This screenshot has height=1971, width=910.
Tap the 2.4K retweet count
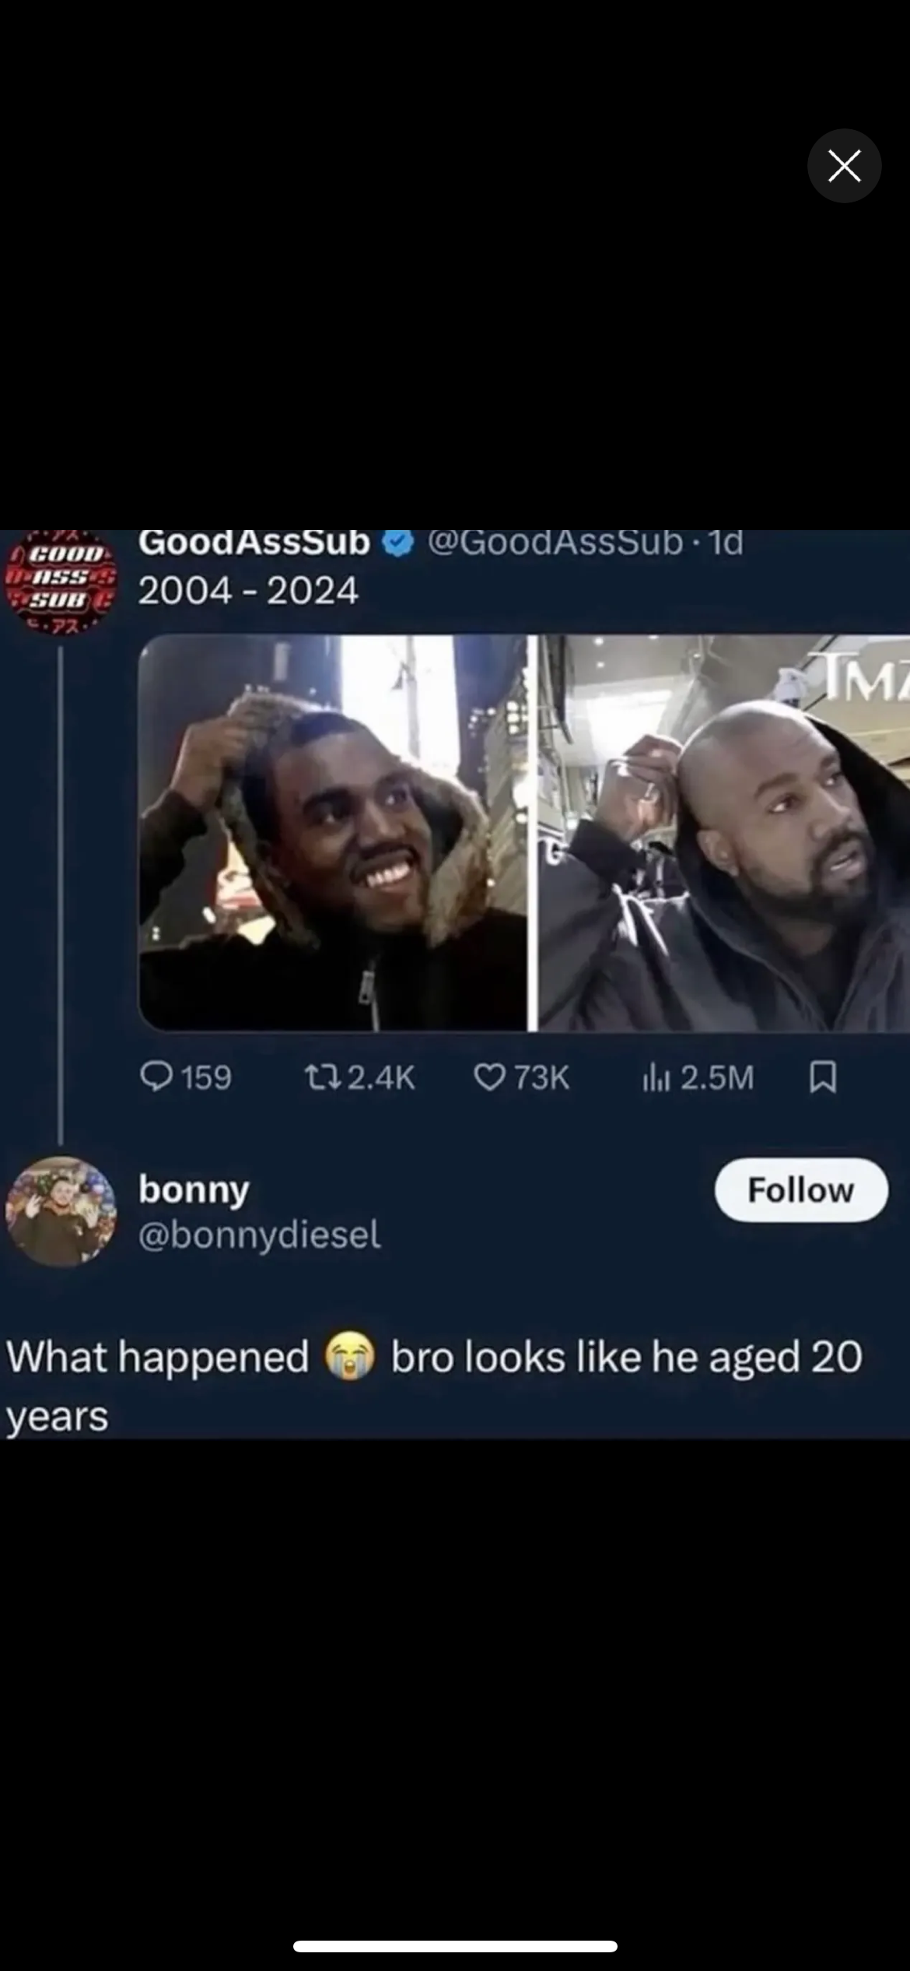click(381, 1078)
